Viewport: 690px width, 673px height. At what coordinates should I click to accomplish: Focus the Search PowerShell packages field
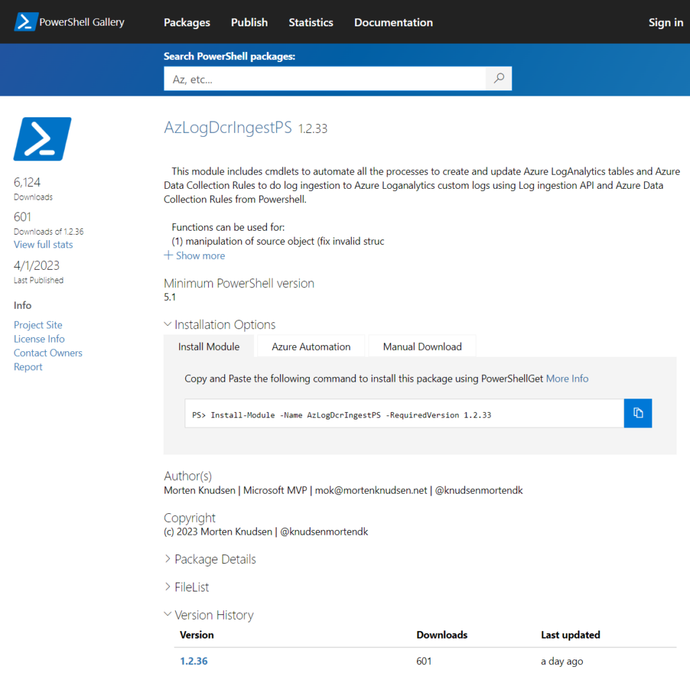[325, 79]
